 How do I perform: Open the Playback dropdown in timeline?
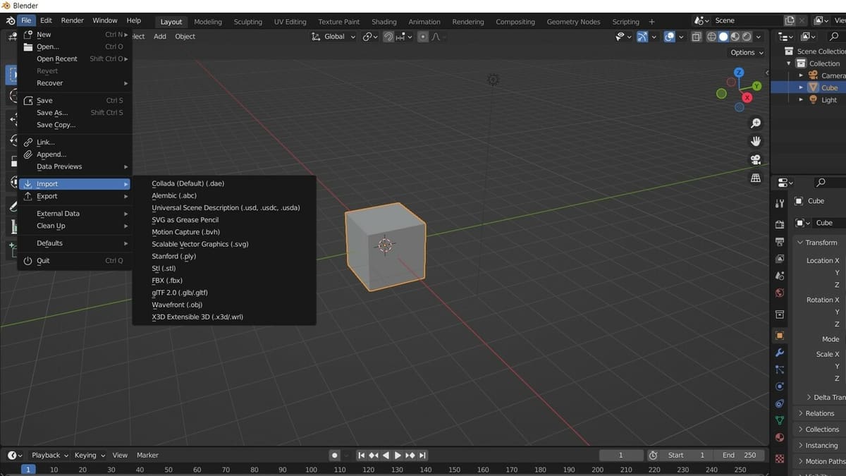point(50,455)
